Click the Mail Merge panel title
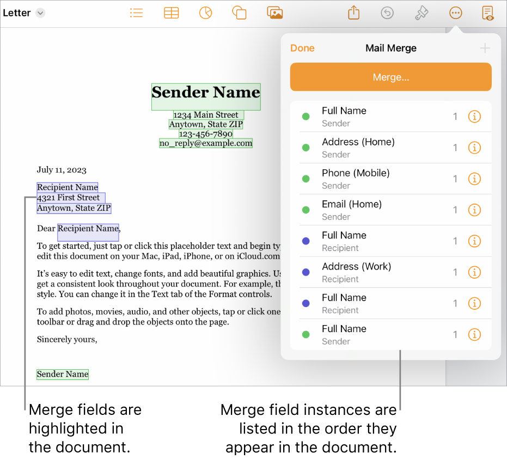The image size is (507, 459). pyautogui.click(x=390, y=48)
